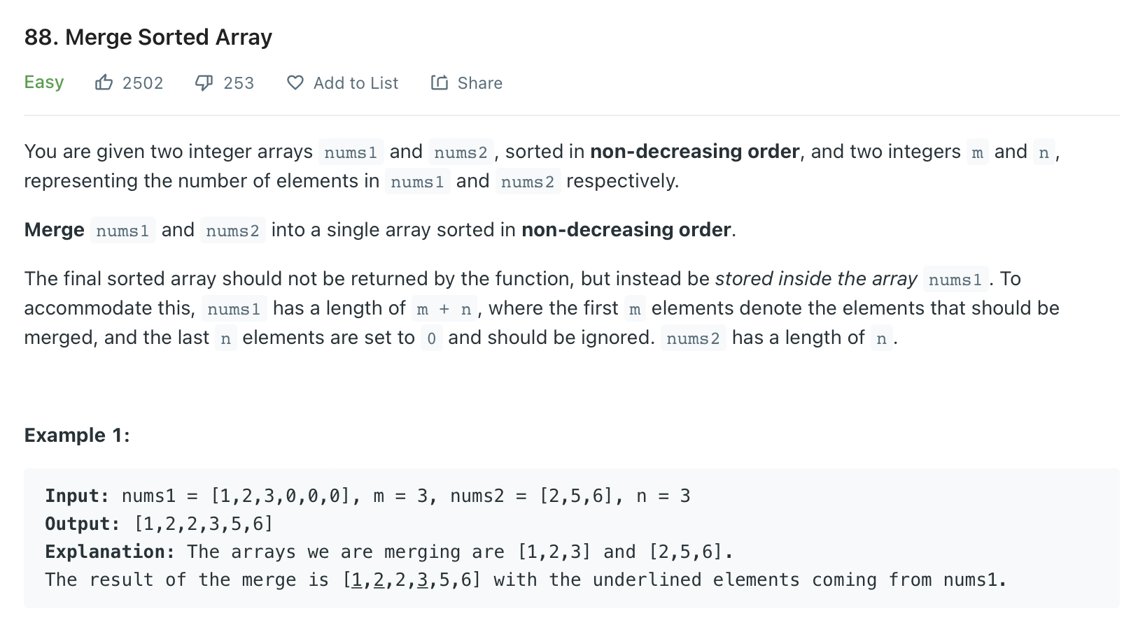Click the heart icon next to Add to List
This screenshot has width=1138, height=625.
295,82
